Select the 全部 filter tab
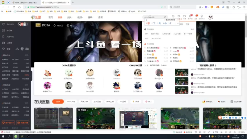 pyautogui.click(x=58, y=102)
